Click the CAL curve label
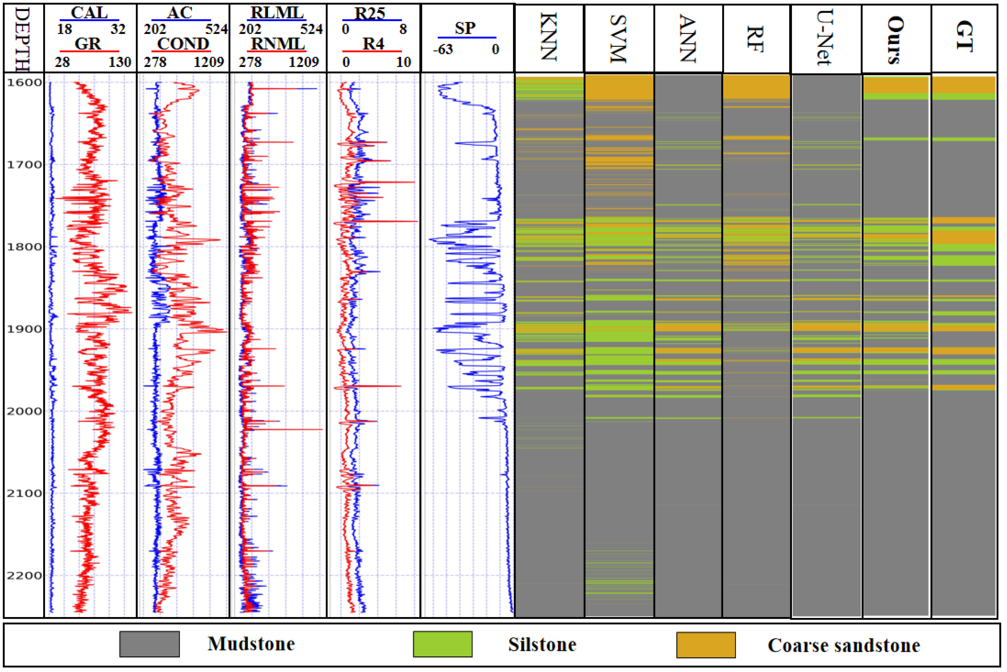The image size is (1007, 672). tap(89, 13)
